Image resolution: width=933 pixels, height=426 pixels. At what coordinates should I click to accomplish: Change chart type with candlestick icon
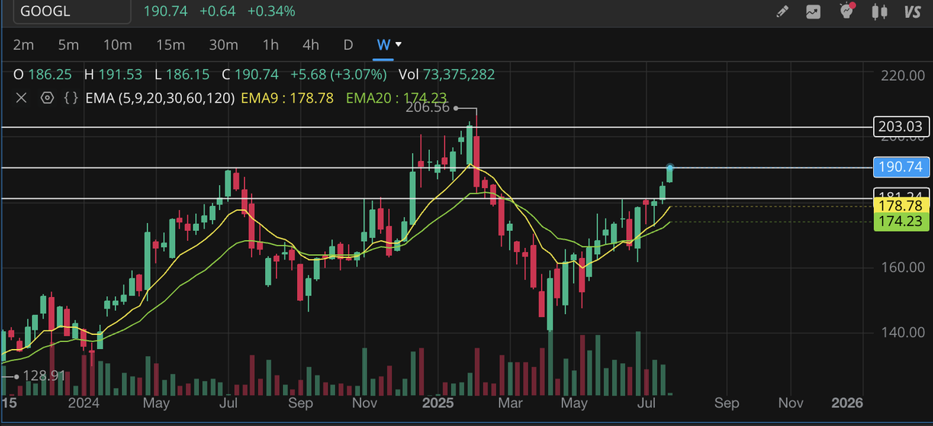click(x=880, y=12)
